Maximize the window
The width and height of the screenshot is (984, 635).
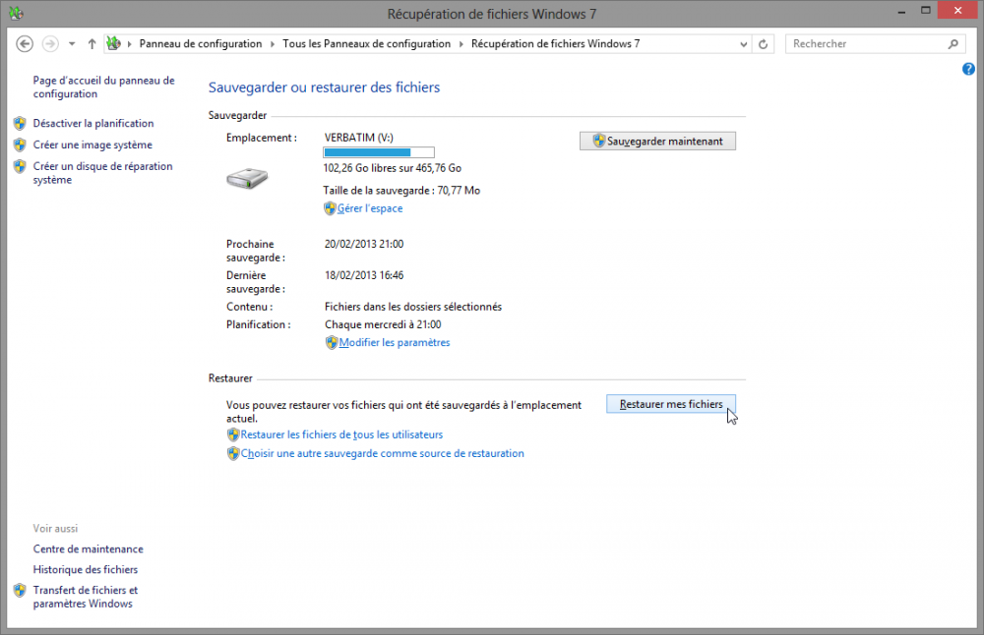coord(926,11)
